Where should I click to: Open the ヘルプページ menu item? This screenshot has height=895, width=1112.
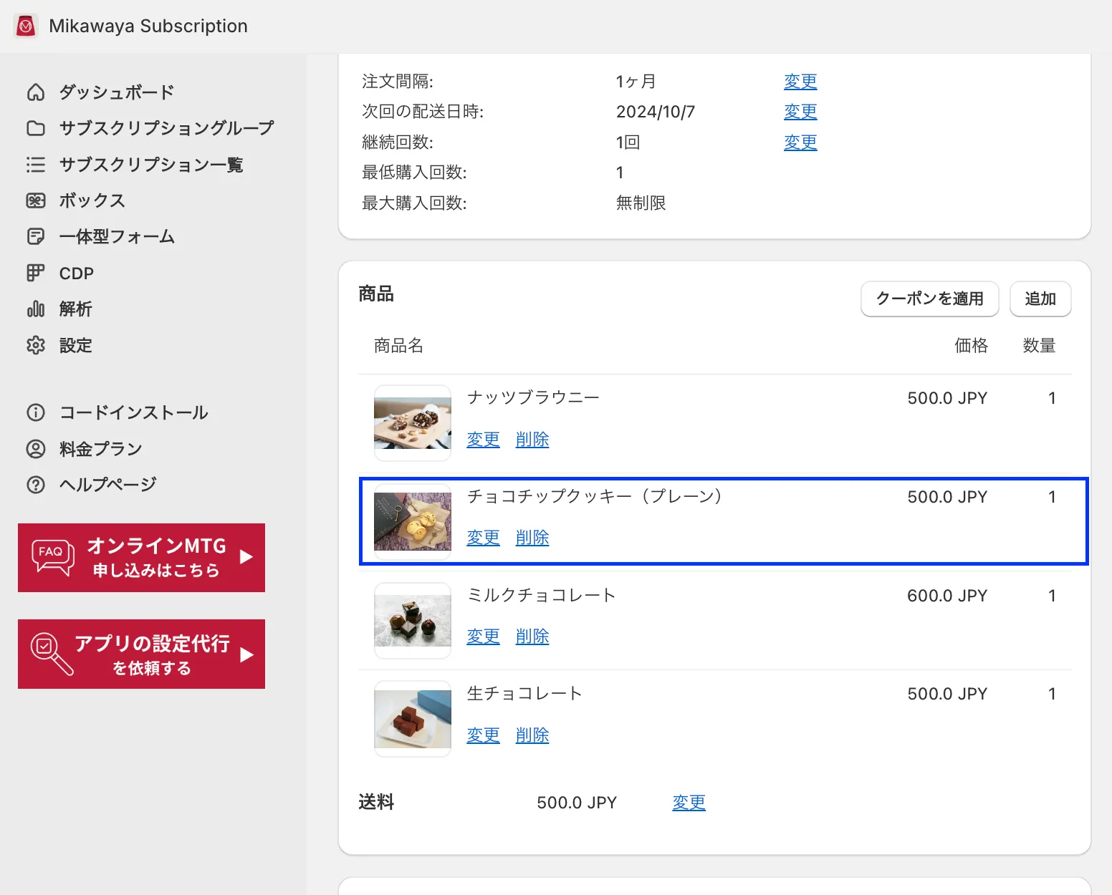pyautogui.click(x=107, y=485)
